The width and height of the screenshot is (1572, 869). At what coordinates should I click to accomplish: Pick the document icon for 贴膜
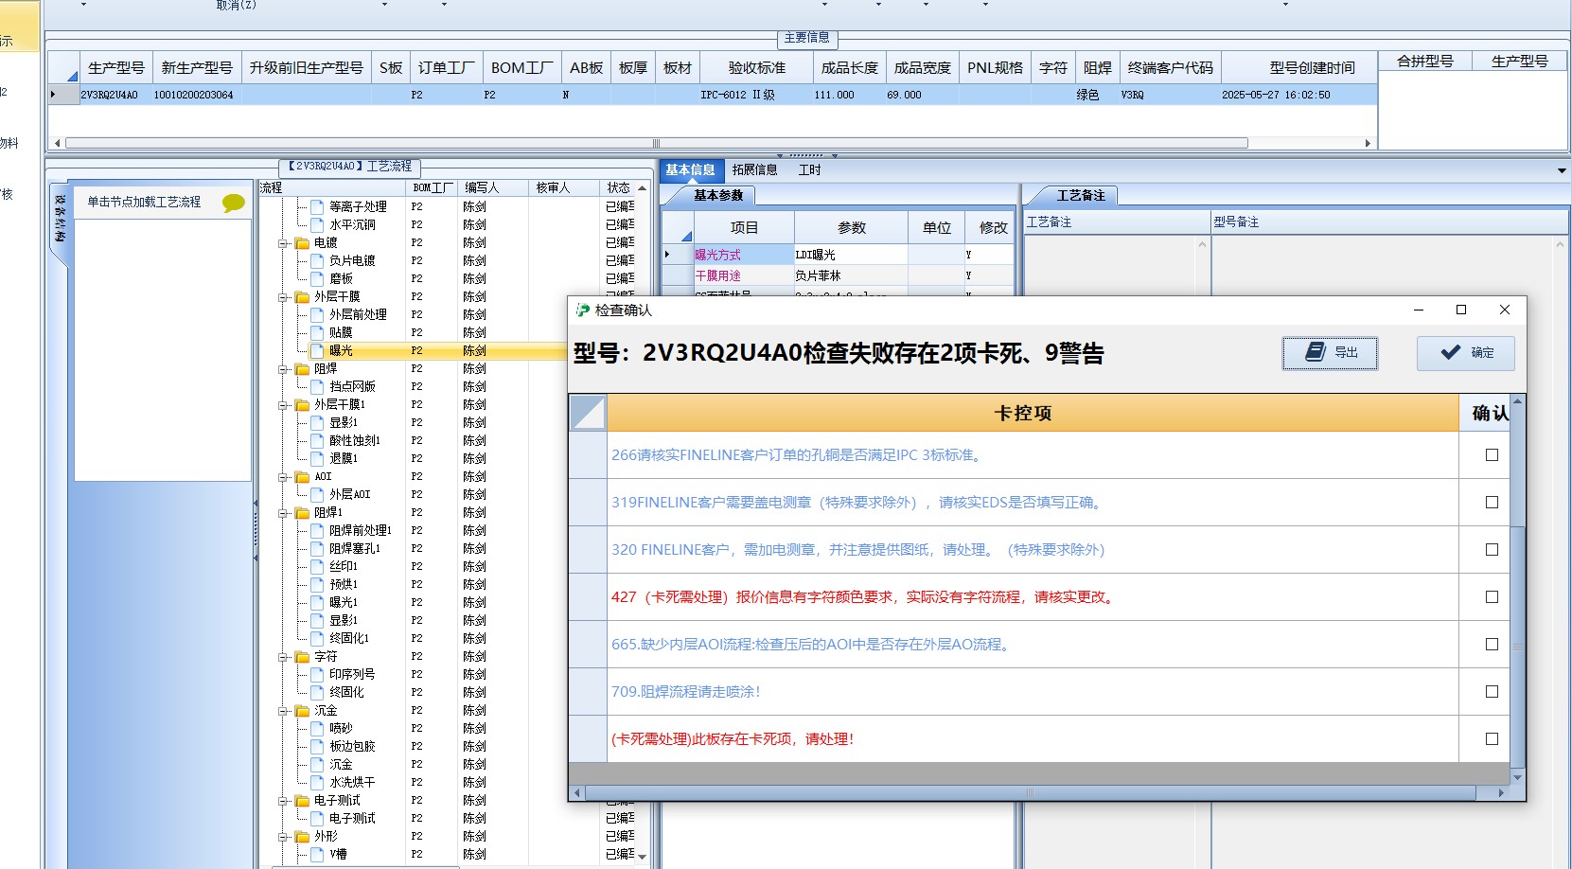click(318, 332)
